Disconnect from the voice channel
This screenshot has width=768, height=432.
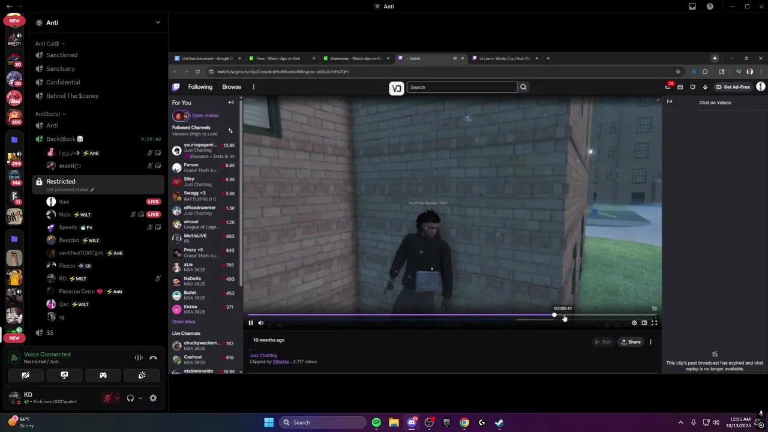(153, 358)
